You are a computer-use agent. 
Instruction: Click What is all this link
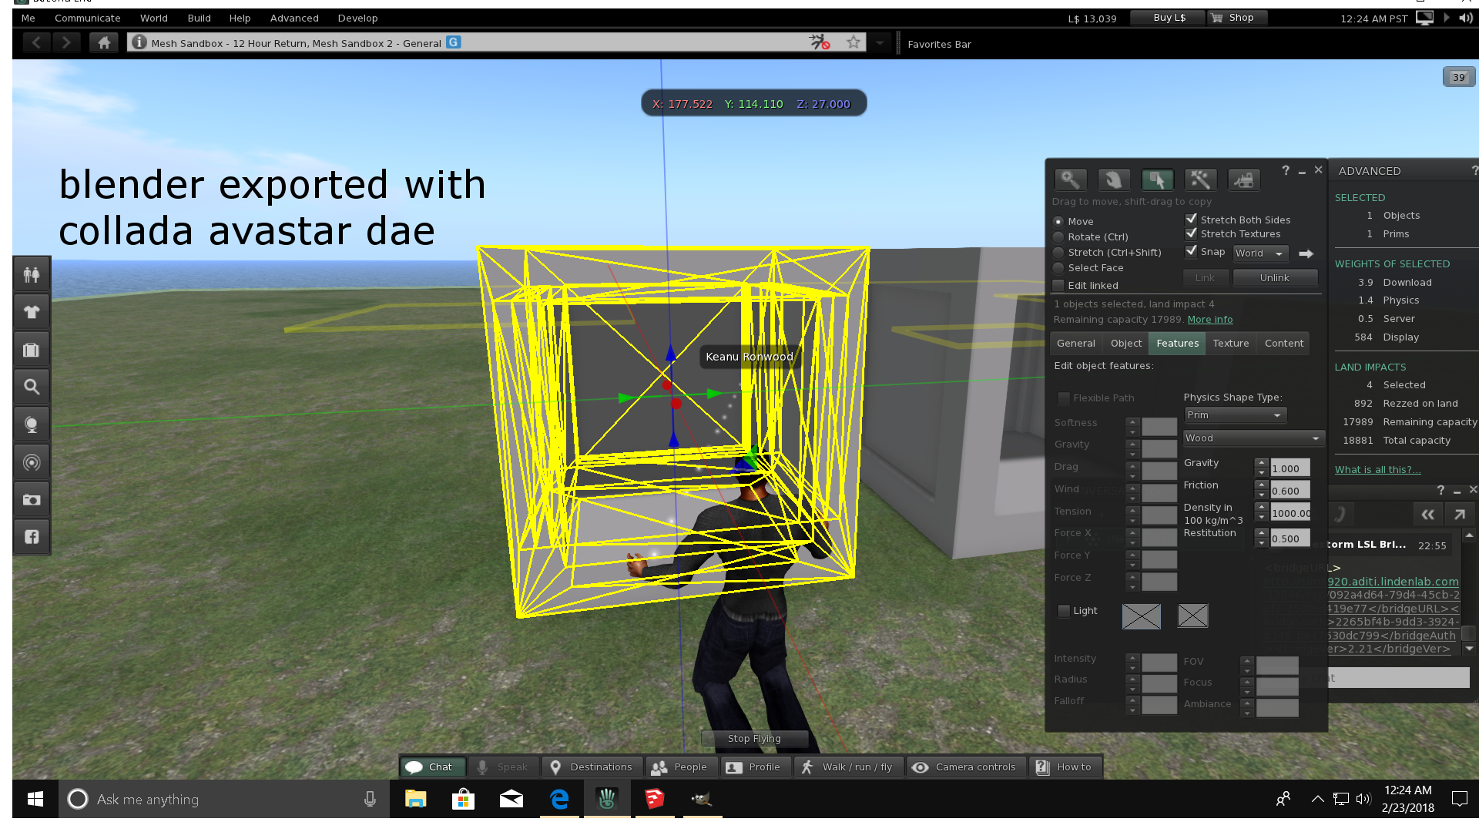coord(1378,469)
